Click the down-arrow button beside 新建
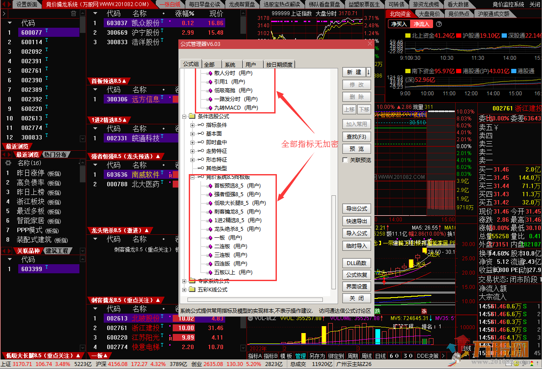The height and width of the screenshot is (369, 542). point(368,72)
